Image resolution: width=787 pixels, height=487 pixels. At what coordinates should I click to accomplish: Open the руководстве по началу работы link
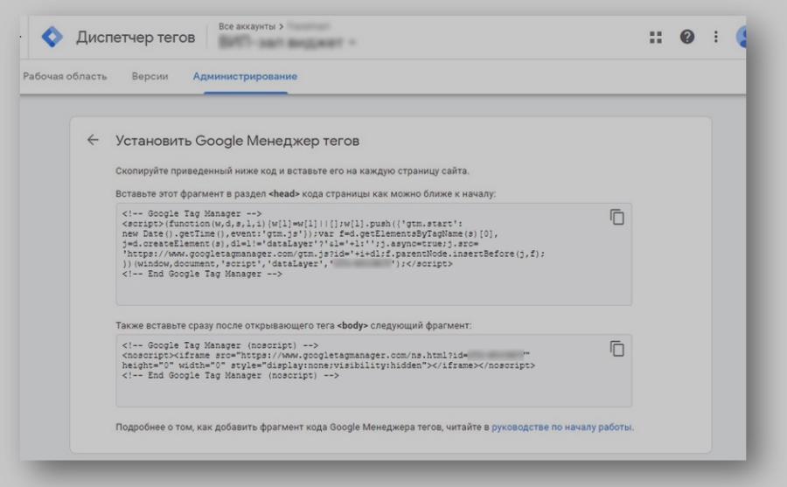(x=561, y=428)
